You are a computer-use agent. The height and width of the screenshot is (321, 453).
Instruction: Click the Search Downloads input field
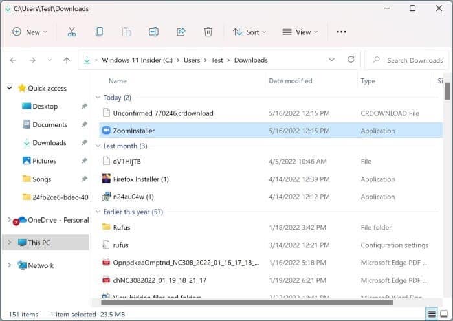[407, 60]
